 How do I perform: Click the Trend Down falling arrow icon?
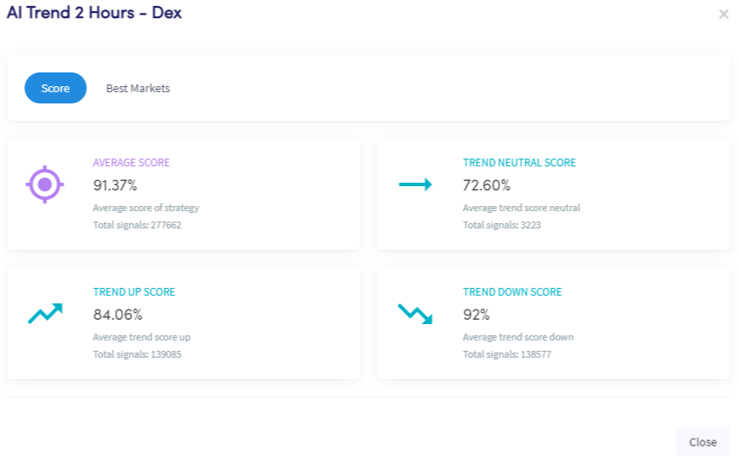[x=416, y=314]
